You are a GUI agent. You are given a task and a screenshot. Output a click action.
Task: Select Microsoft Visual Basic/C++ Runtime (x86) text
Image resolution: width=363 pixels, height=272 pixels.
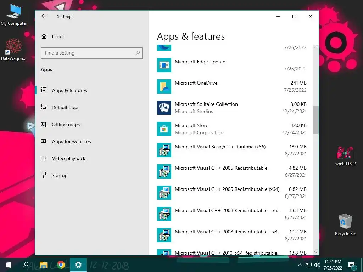(220, 147)
